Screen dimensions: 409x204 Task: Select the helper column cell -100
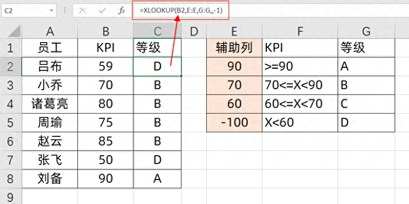tap(234, 123)
